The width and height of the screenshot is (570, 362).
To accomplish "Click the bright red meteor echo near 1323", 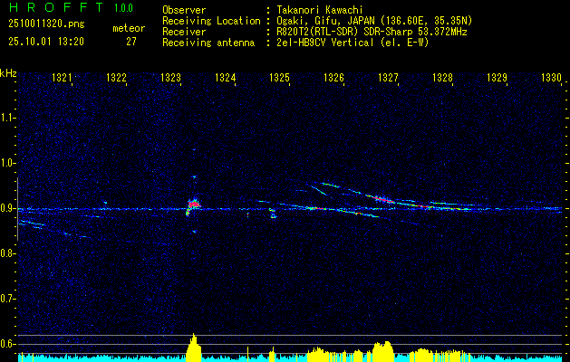I will (193, 205).
